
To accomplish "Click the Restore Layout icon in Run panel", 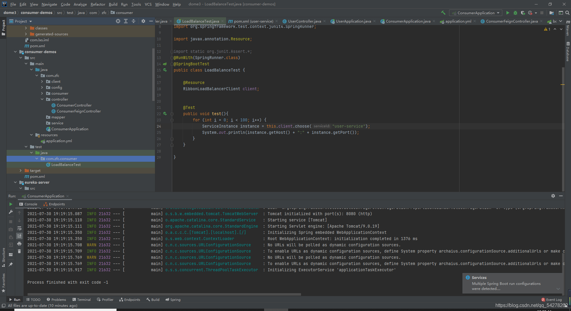I will coord(11,254).
